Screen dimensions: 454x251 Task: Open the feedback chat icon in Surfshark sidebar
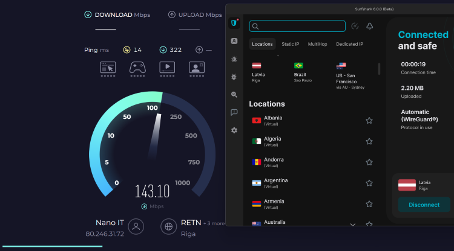point(234,112)
